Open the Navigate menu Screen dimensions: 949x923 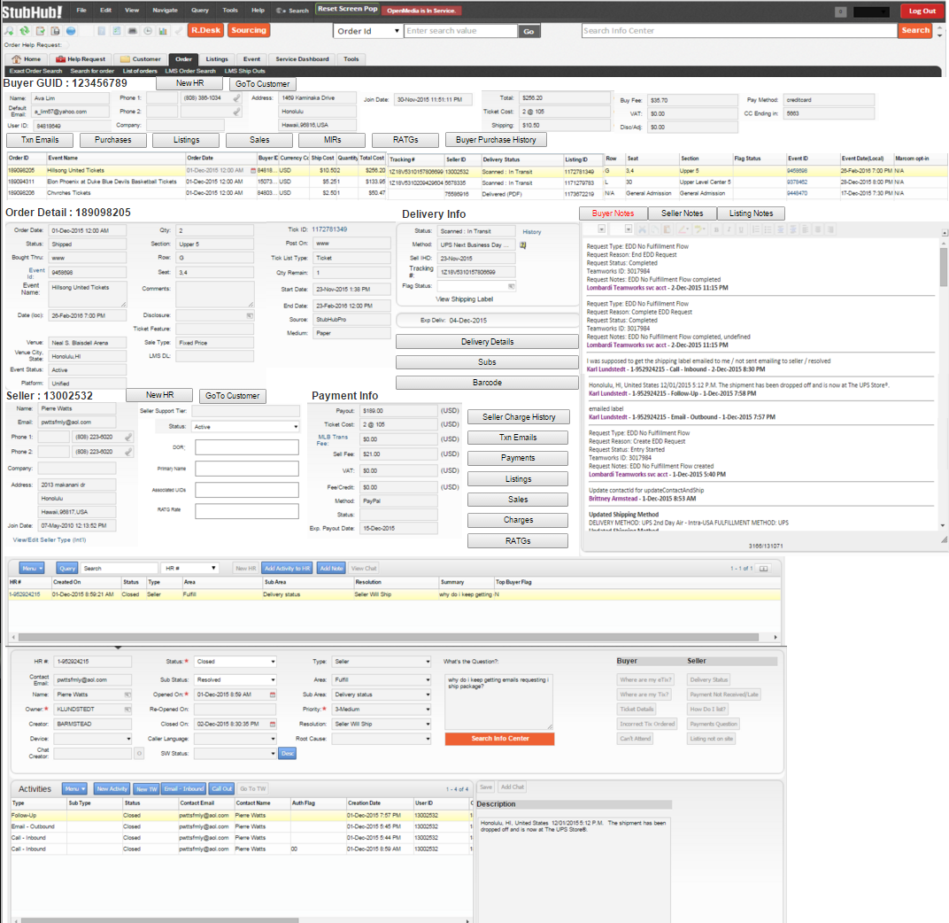coord(166,11)
